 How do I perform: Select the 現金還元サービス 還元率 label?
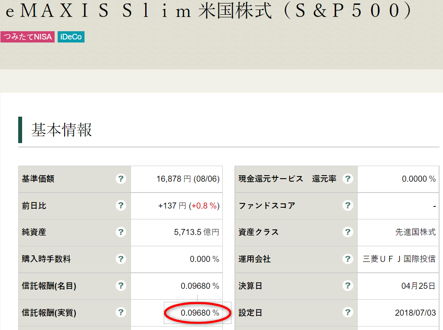[x=288, y=179]
